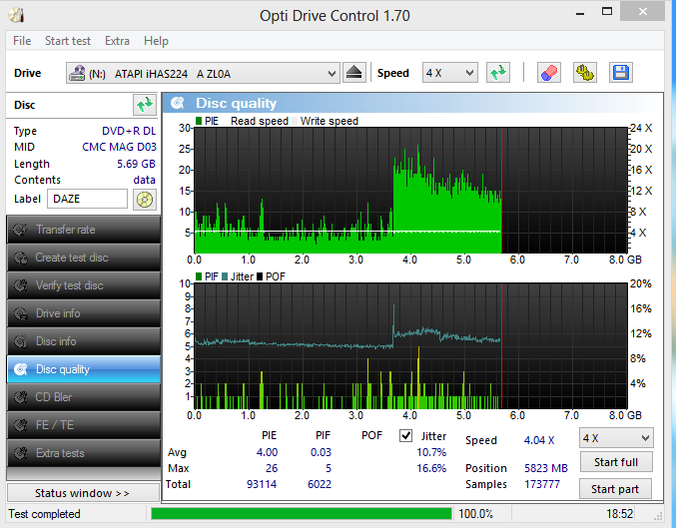Click the eraser icon to erase the disc
Screen dimensions: 676x528
coord(549,73)
